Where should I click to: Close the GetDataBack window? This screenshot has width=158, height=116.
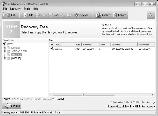[152, 4]
